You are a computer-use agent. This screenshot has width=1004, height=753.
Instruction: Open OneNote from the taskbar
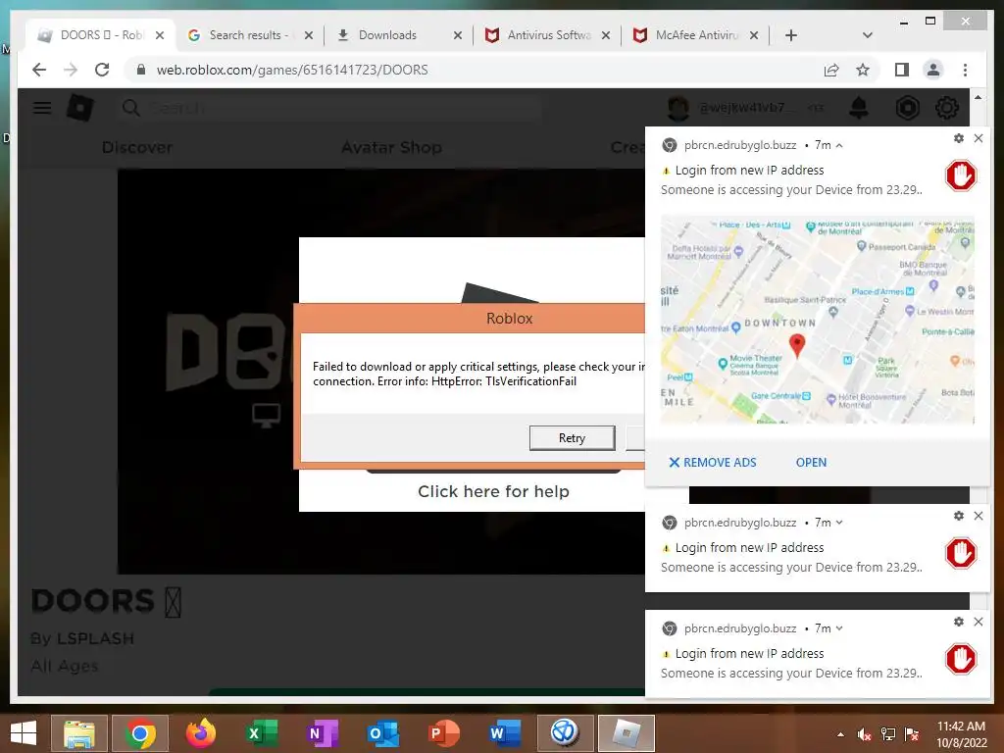(x=322, y=733)
